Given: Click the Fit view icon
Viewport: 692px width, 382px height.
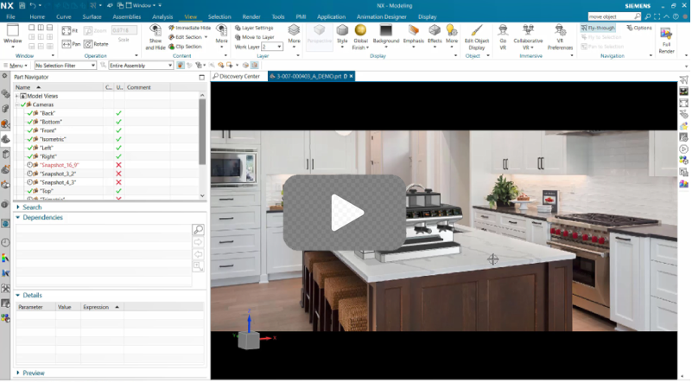Looking at the screenshot, I should [69, 30].
